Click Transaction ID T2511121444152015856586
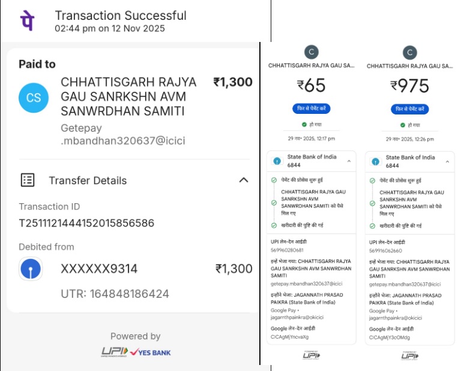Image resolution: width=461 pixels, height=371 pixels. coord(86,223)
